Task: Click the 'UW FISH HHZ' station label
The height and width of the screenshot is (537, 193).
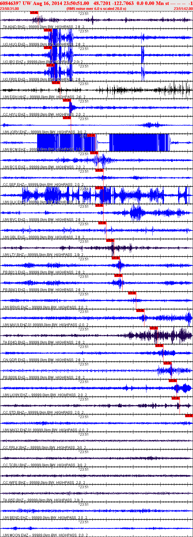Action: (x=14, y=97)
